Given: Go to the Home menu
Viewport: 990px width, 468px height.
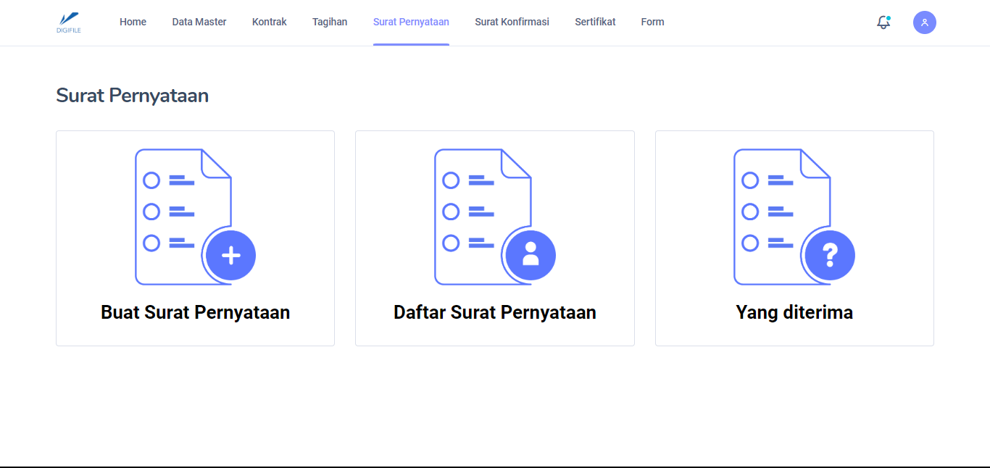Looking at the screenshot, I should point(133,22).
